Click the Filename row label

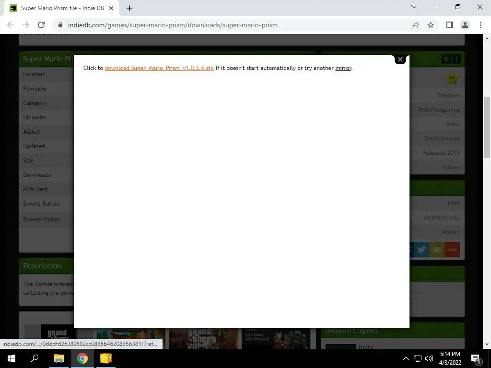(35, 89)
